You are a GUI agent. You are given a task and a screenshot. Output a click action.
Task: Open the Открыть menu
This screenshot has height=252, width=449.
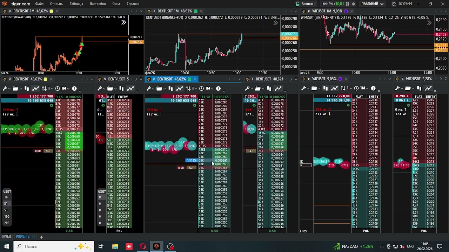pyautogui.click(x=56, y=4)
